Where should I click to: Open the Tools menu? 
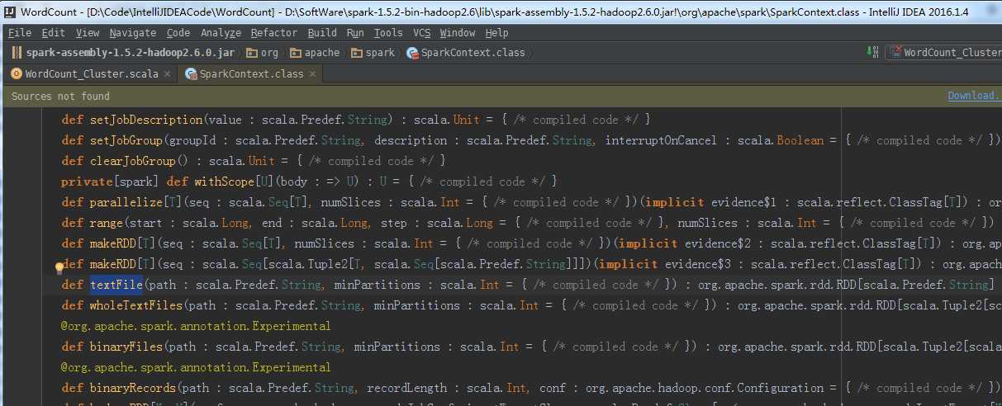[388, 33]
